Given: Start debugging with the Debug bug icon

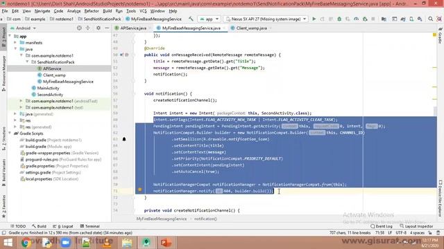Looking at the screenshot, I should (339, 19).
